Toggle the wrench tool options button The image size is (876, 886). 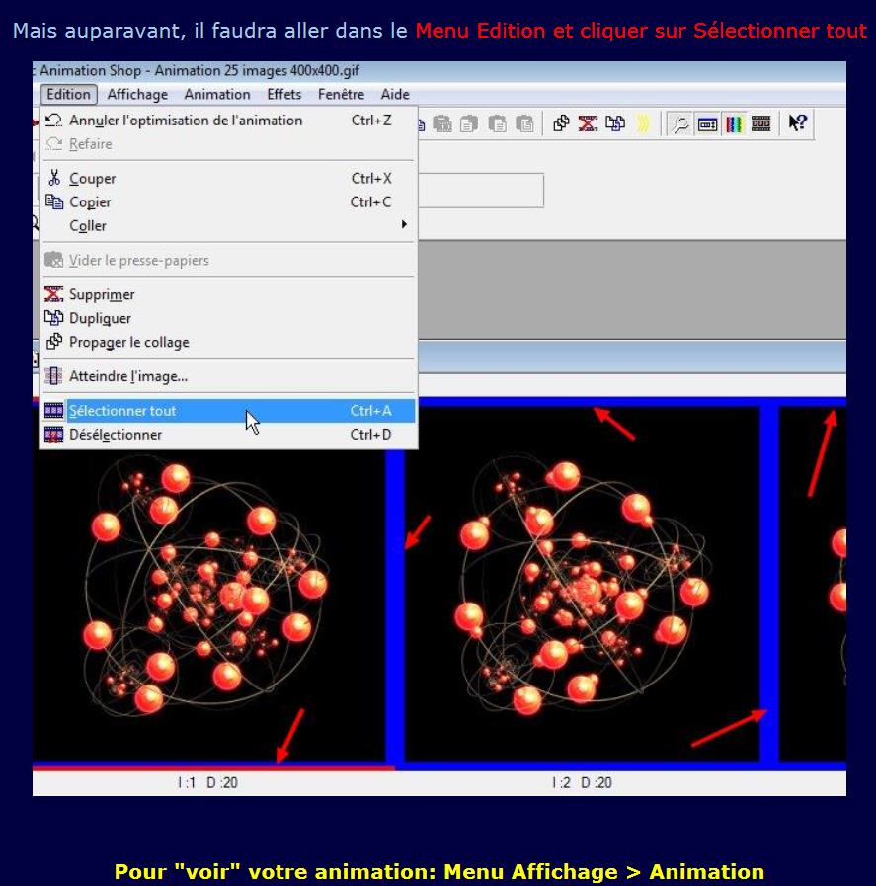[679, 123]
